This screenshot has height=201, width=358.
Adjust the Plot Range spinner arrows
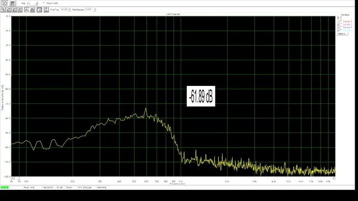click(95, 9)
